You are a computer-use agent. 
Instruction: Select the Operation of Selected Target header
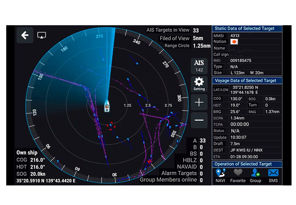pos(247,164)
